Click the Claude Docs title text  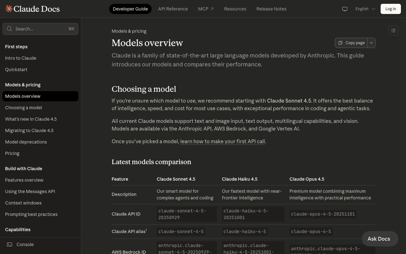[37, 9]
